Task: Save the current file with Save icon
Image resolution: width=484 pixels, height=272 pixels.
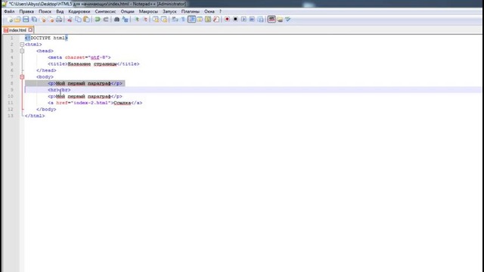Action: 26,20
